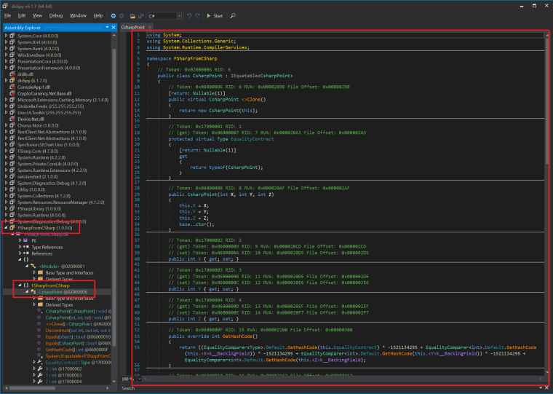Open the Search panel tab at bottom
This screenshot has width=553, height=394.
click(128, 388)
